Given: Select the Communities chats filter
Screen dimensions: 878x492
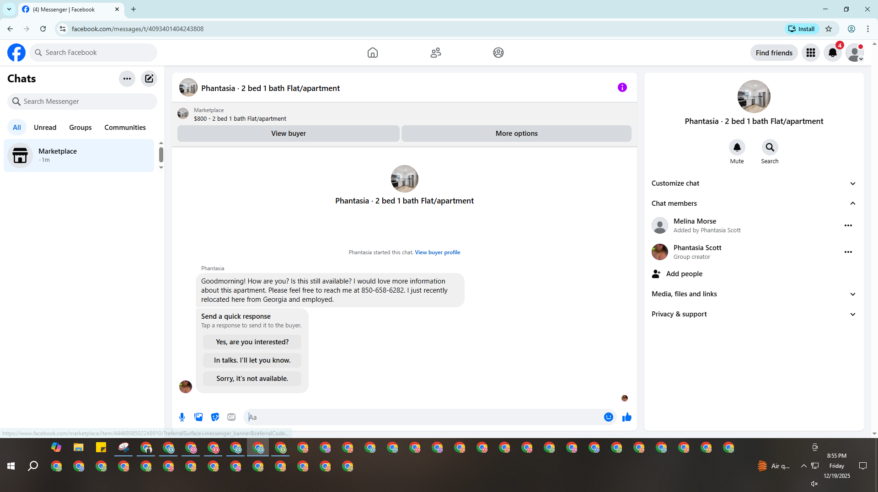Looking at the screenshot, I should coord(125,128).
